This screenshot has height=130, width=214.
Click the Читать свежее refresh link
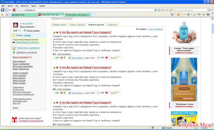point(33,30)
